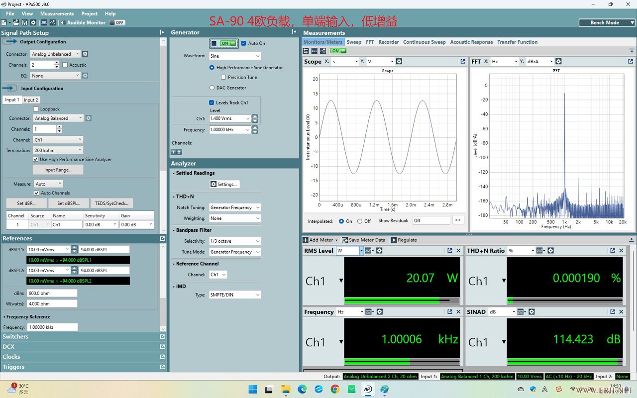Image resolution: width=637 pixels, height=398 pixels.
Task: Open Scope graph settings gear
Action: [x=399, y=61]
